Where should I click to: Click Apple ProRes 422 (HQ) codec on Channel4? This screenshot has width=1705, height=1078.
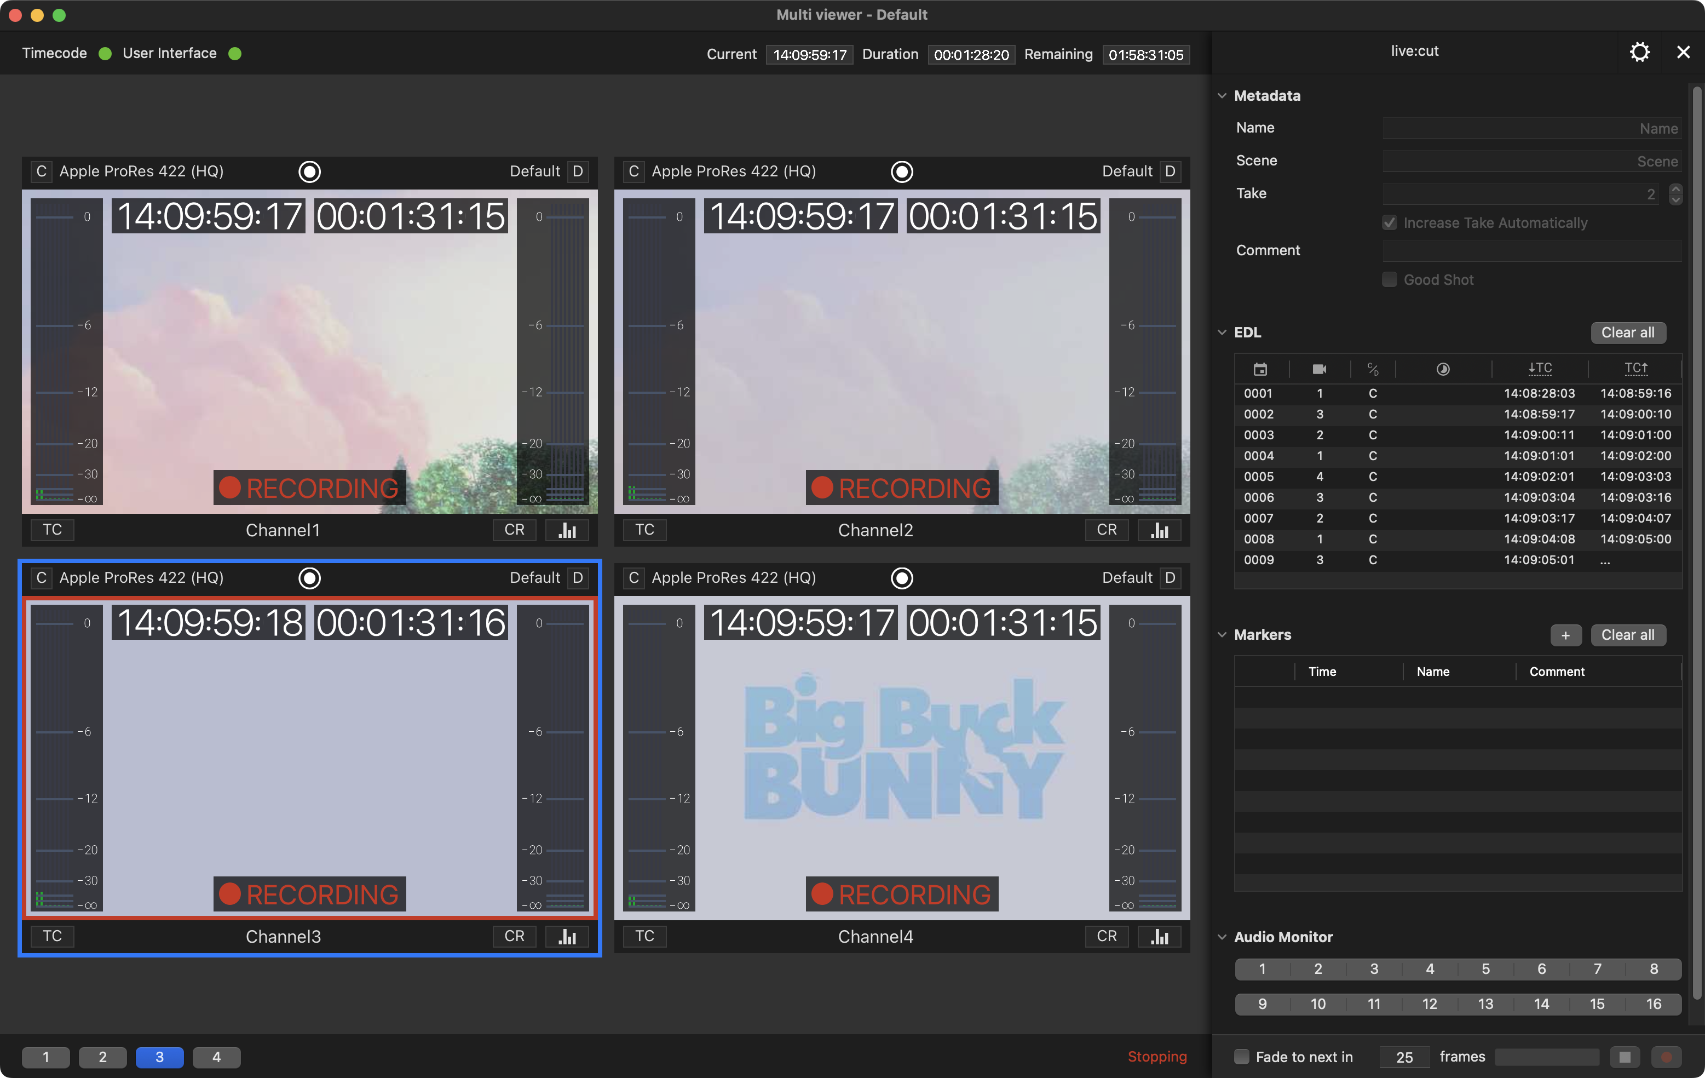point(734,578)
